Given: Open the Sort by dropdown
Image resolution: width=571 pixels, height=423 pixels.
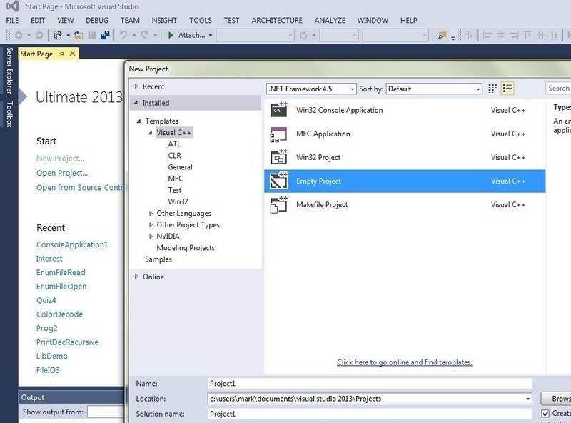Looking at the screenshot, I should pos(434,89).
